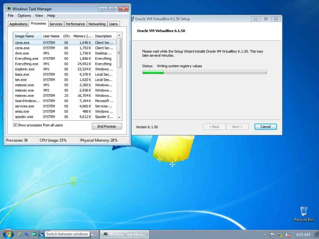Sort by CPU column header

click(x=67, y=36)
